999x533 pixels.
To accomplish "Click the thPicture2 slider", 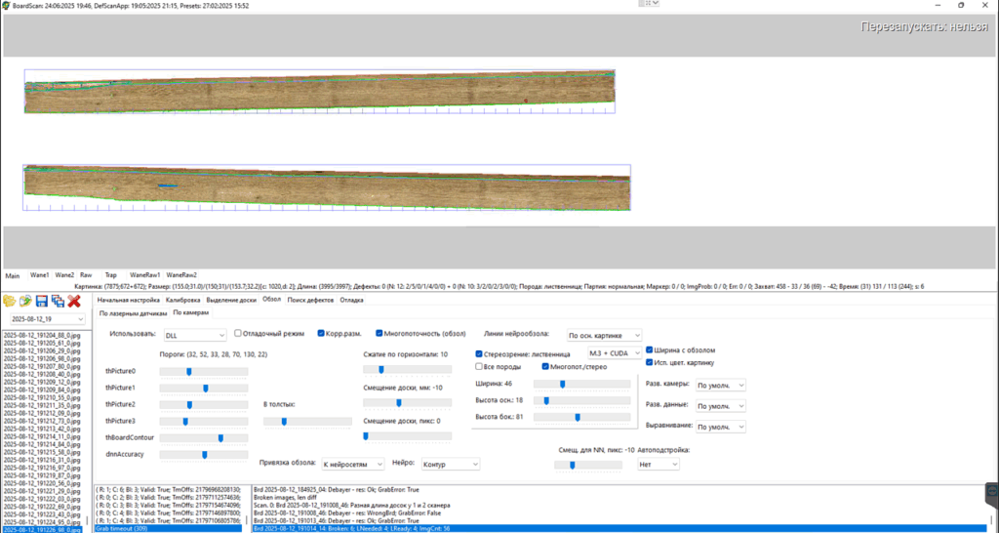I will (204, 405).
